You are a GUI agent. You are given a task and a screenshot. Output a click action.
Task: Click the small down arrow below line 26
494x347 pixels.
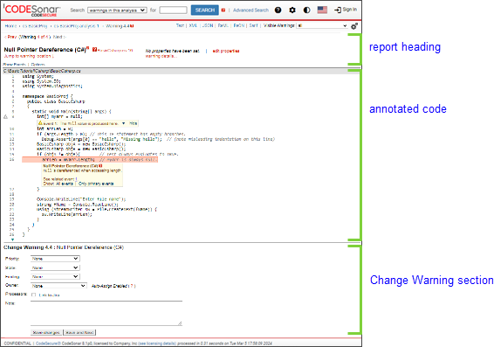[x=12, y=239]
